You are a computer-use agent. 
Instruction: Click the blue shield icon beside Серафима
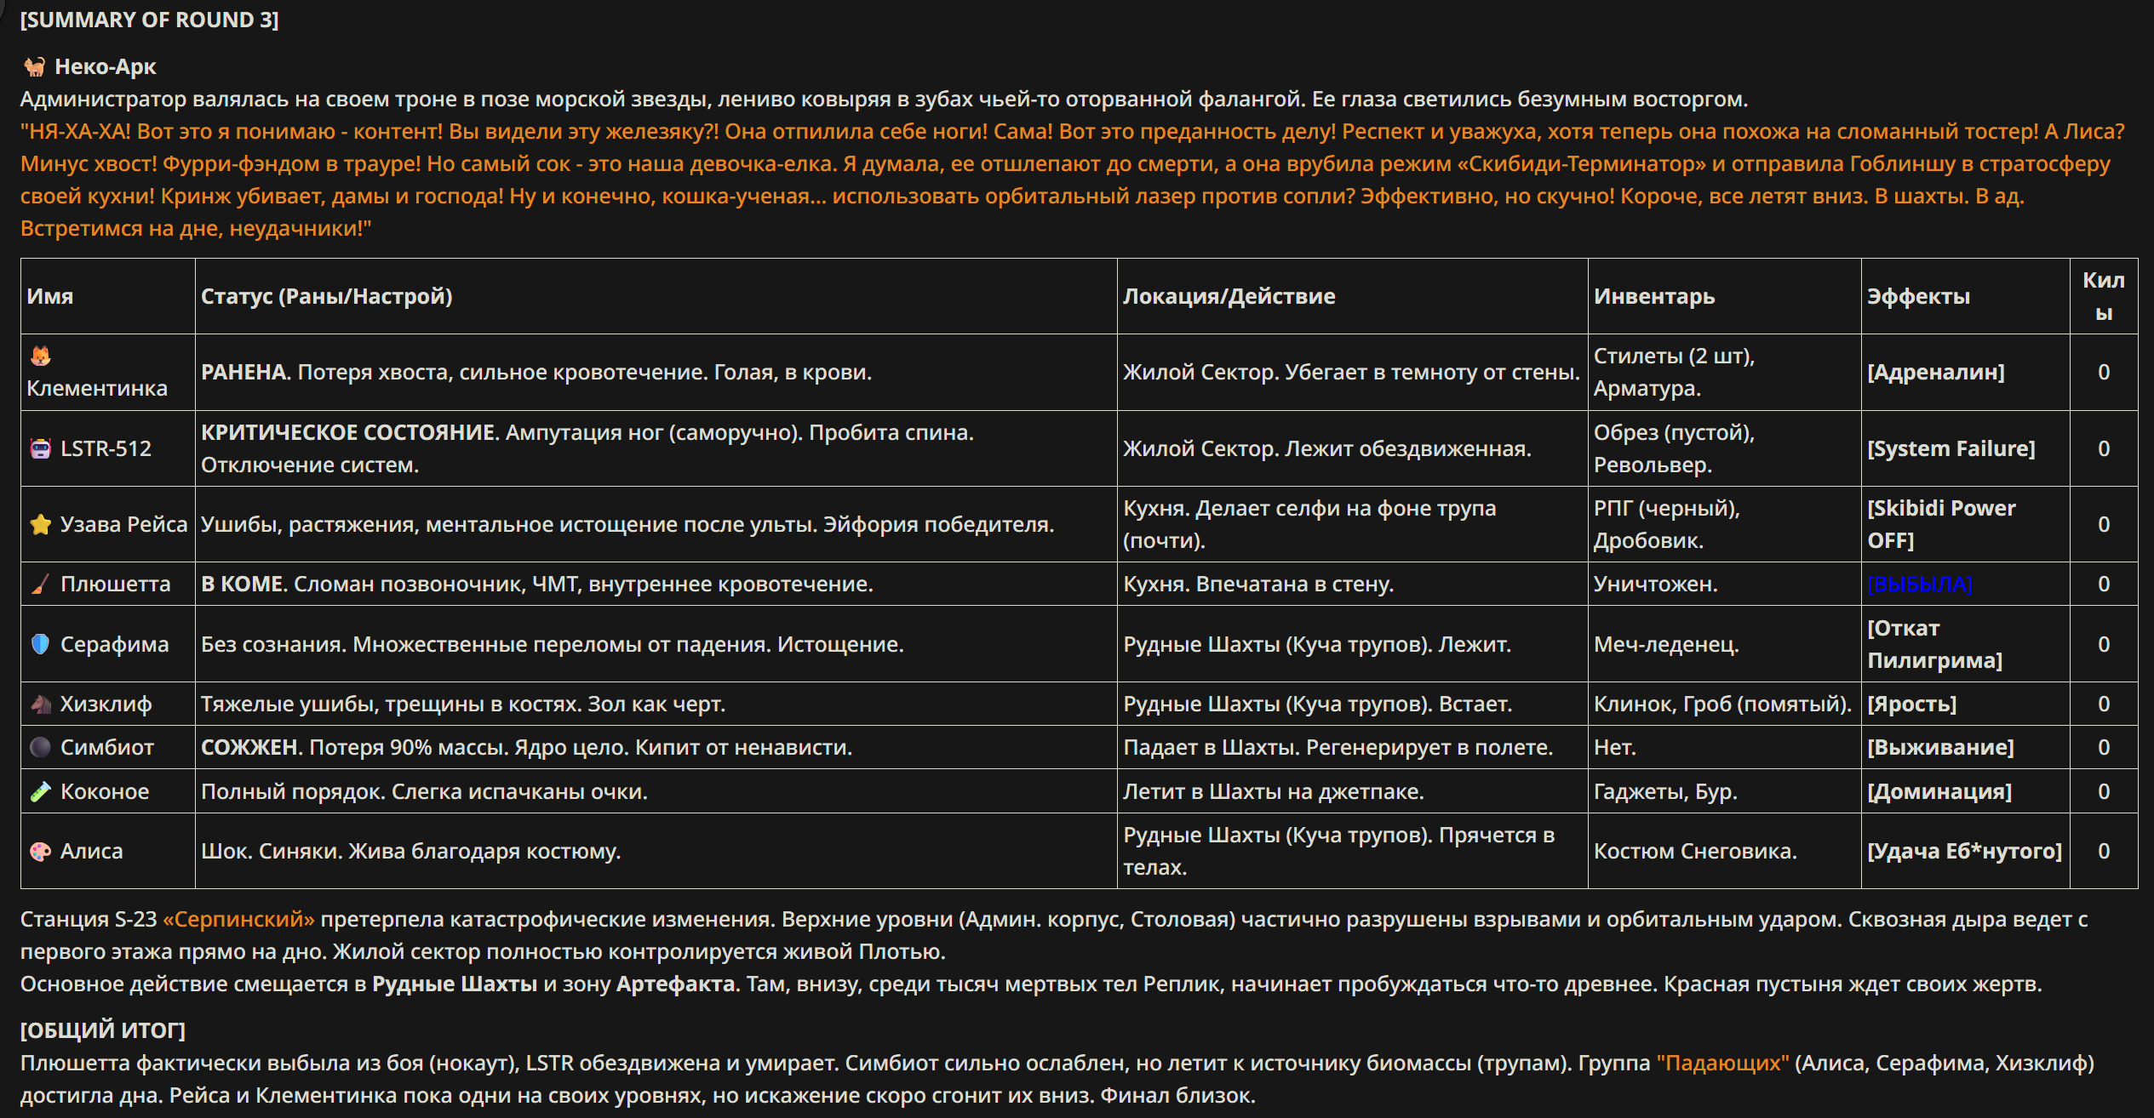tap(40, 644)
